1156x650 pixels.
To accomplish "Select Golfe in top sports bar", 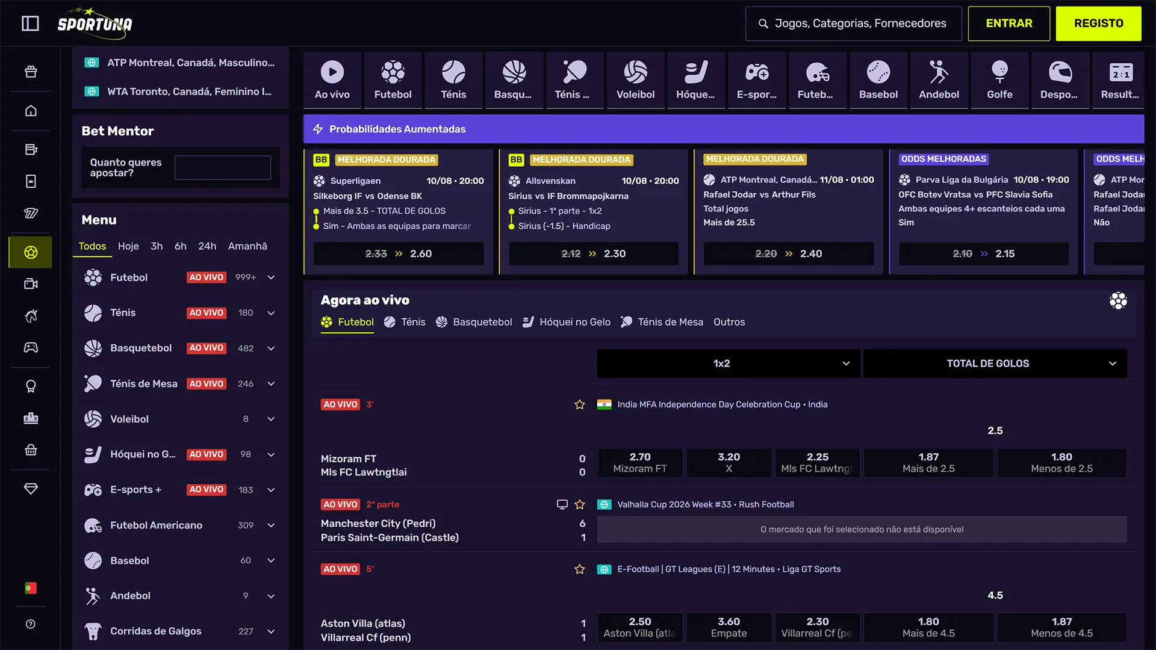I will [1000, 80].
